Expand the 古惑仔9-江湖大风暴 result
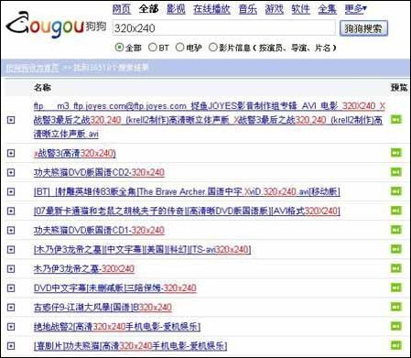The height and width of the screenshot is (358, 411). [x=11, y=308]
